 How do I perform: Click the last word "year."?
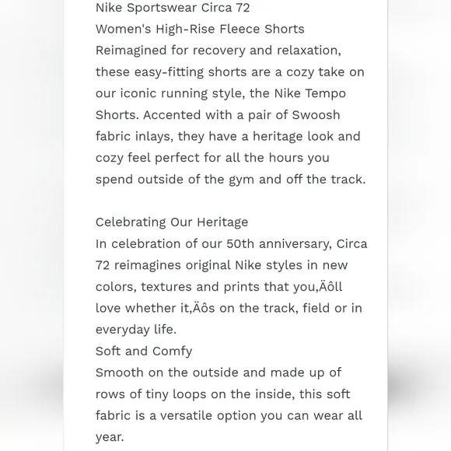(x=110, y=437)
